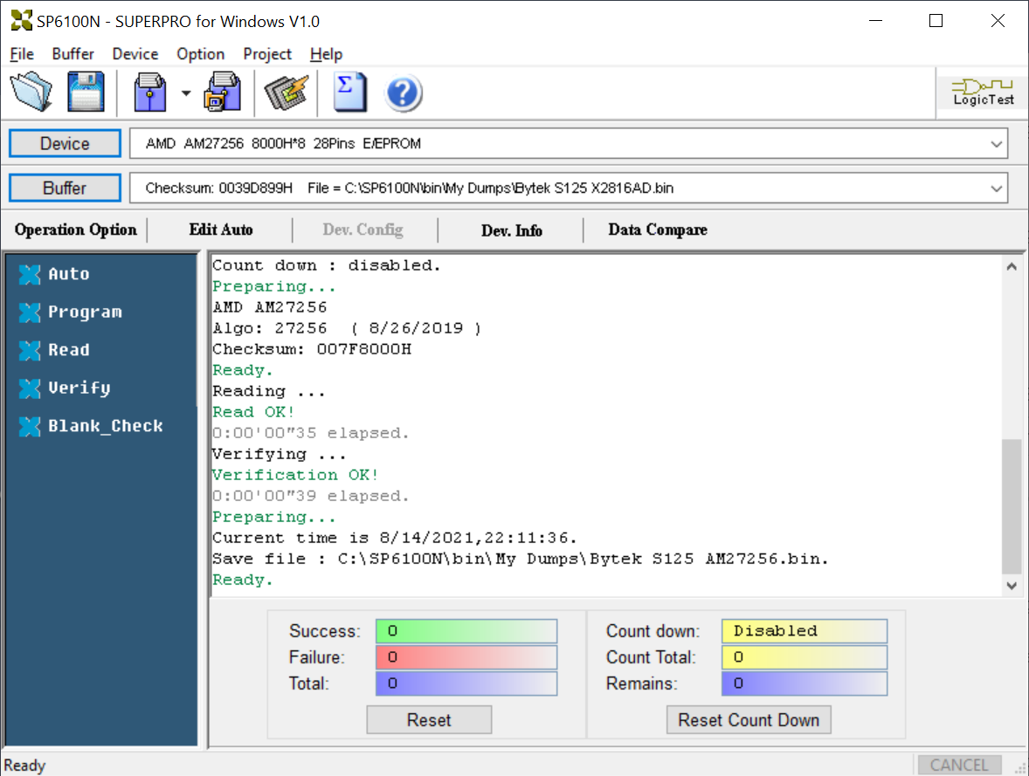This screenshot has height=776, width=1029.
Task: Click 'Checksum: 007F8000H' log line
Action: tap(311, 349)
